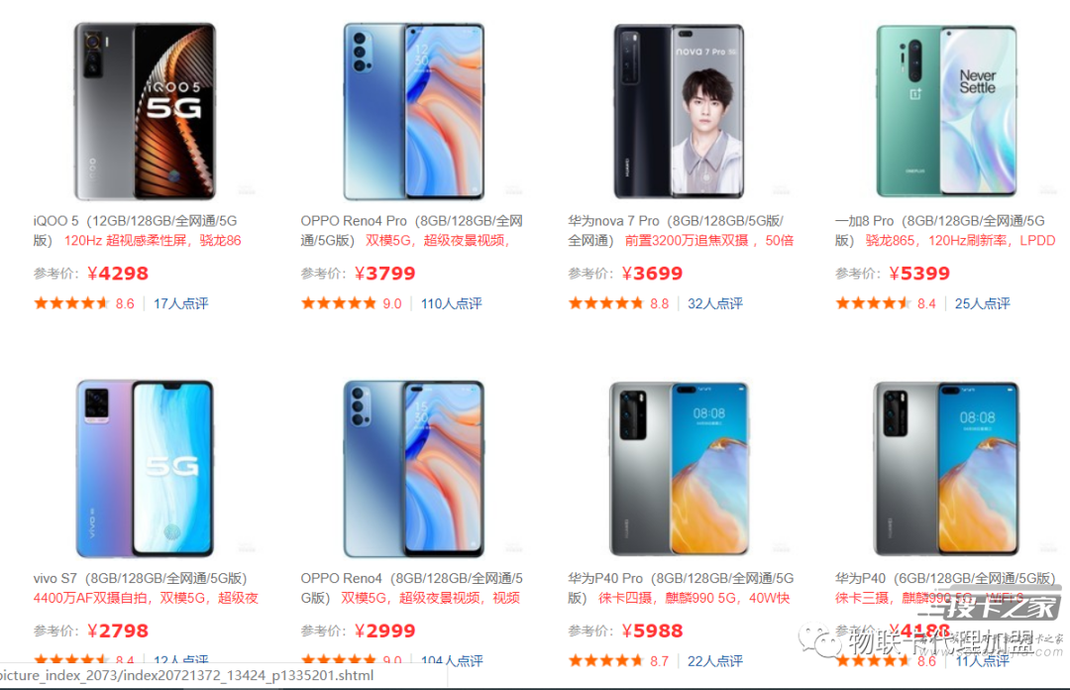Open the 华为nova 7 Pro title link
1070x690 pixels.
coord(681,231)
